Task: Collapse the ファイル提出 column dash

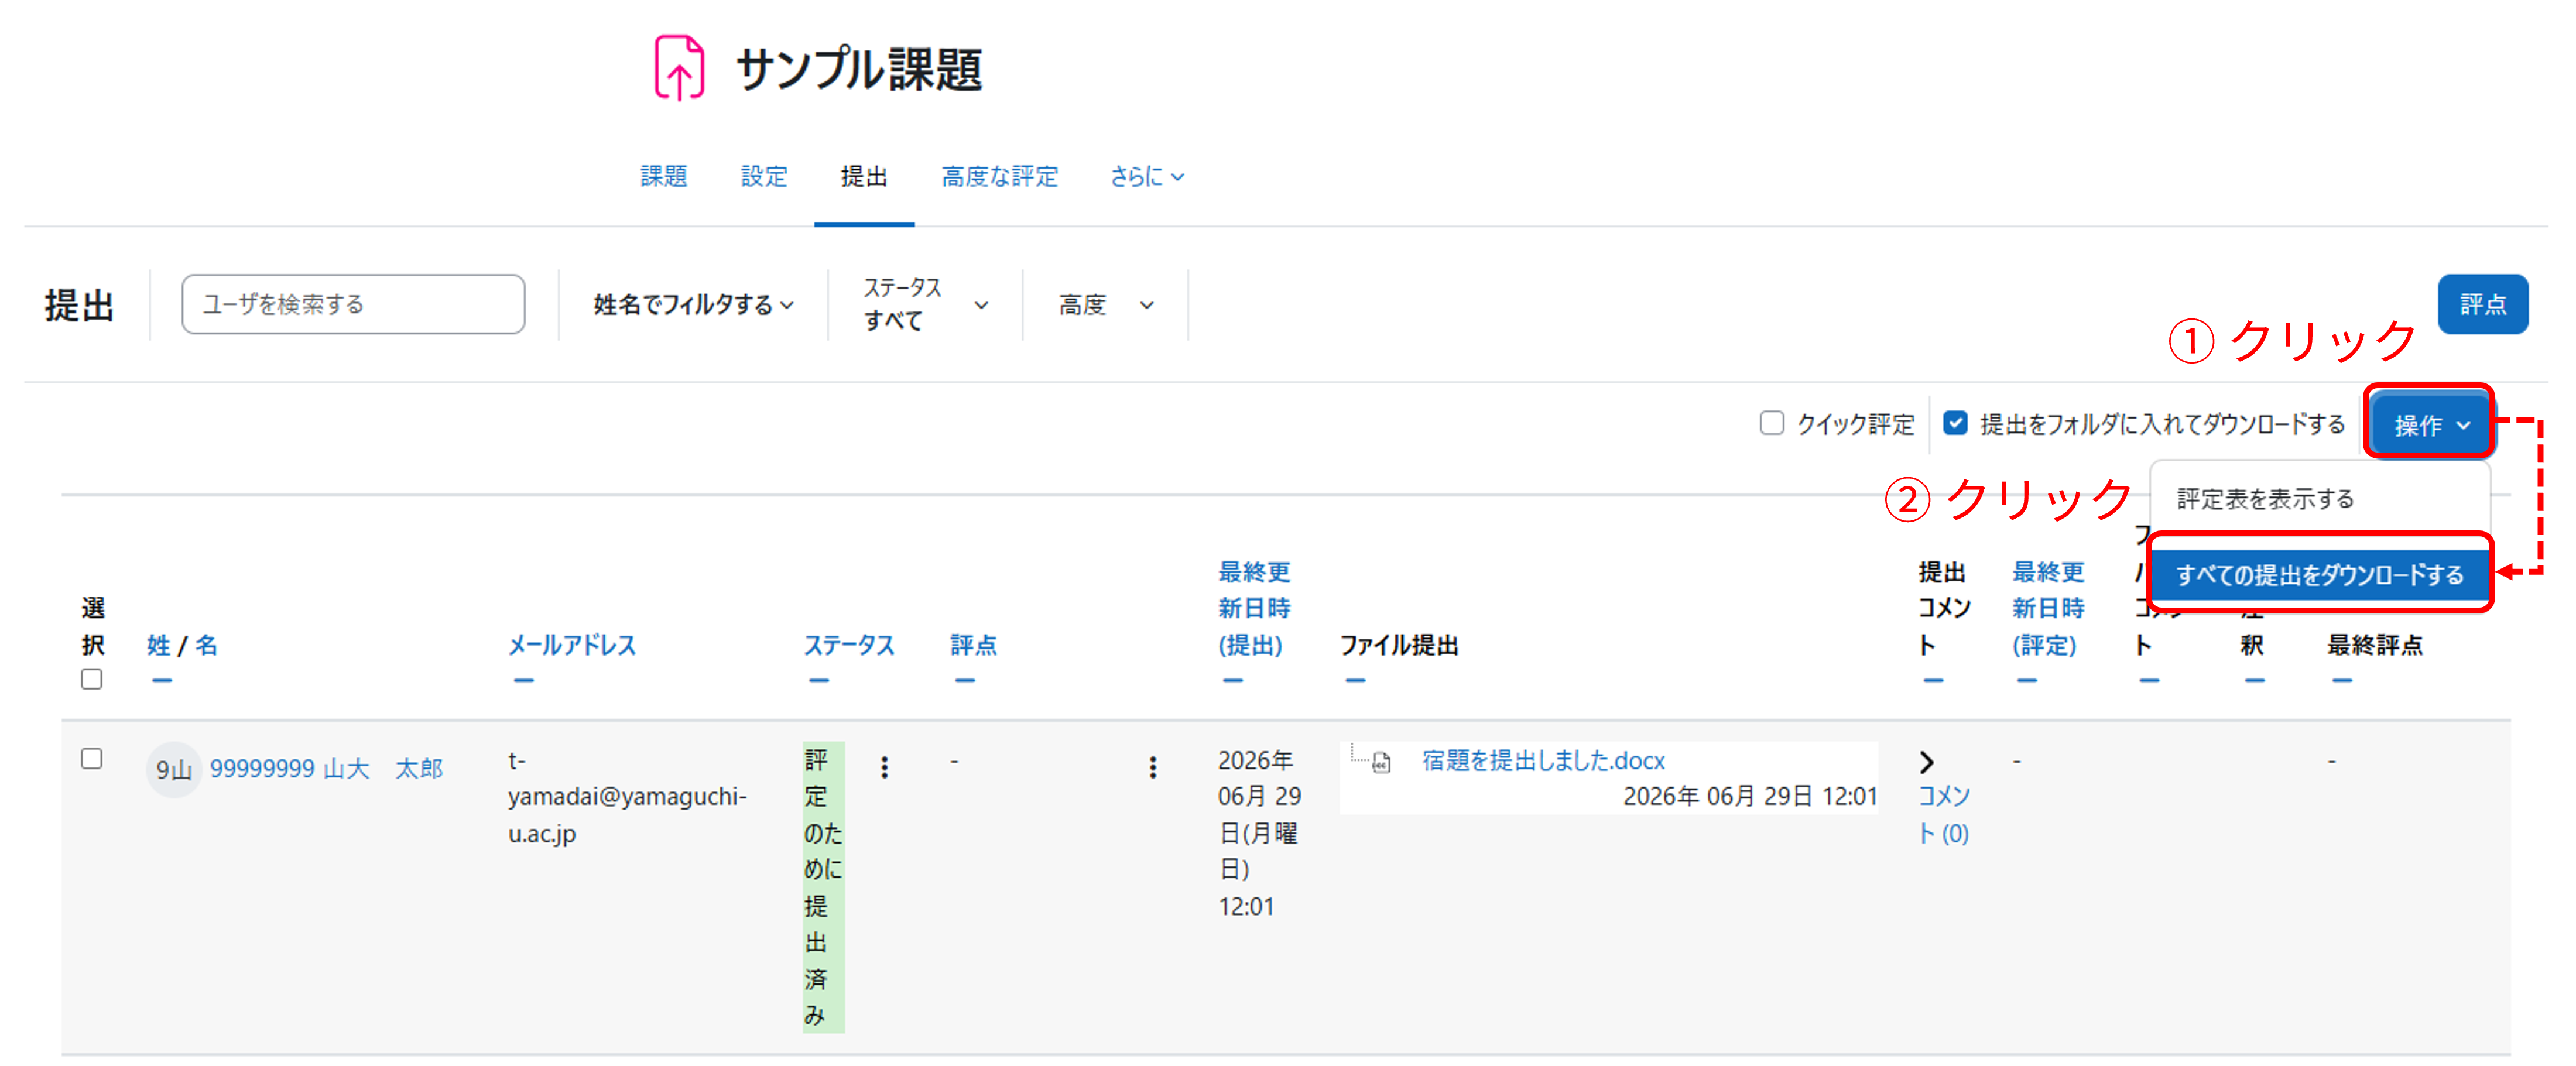Action: click(1354, 681)
